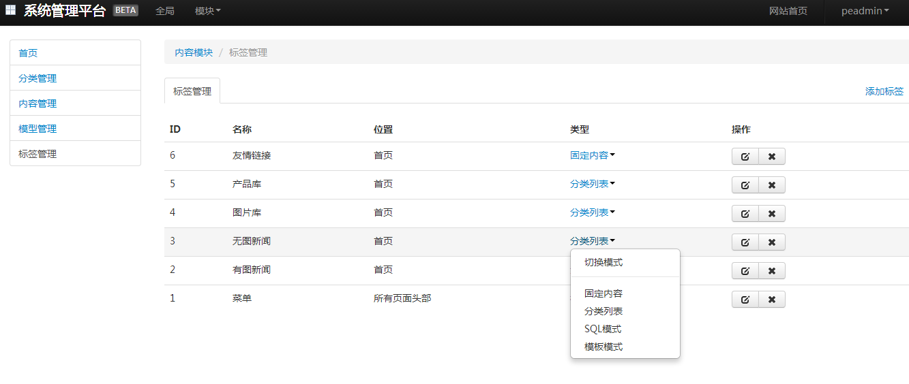Click the edit icon for 无图新闻 row
Image resolution: width=909 pixels, height=384 pixels.
(745, 242)
